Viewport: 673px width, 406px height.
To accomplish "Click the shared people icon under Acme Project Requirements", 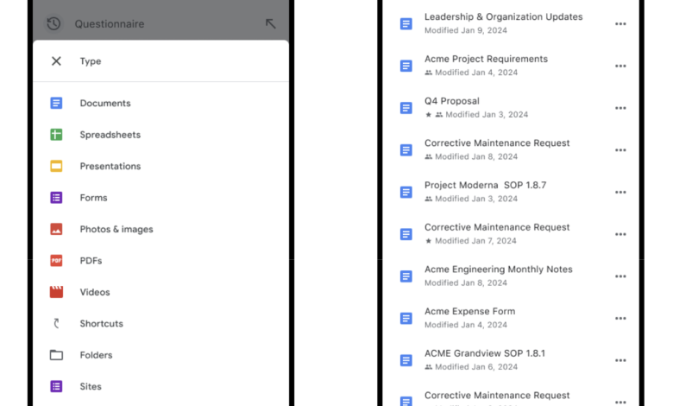I will tap(428, 73).
